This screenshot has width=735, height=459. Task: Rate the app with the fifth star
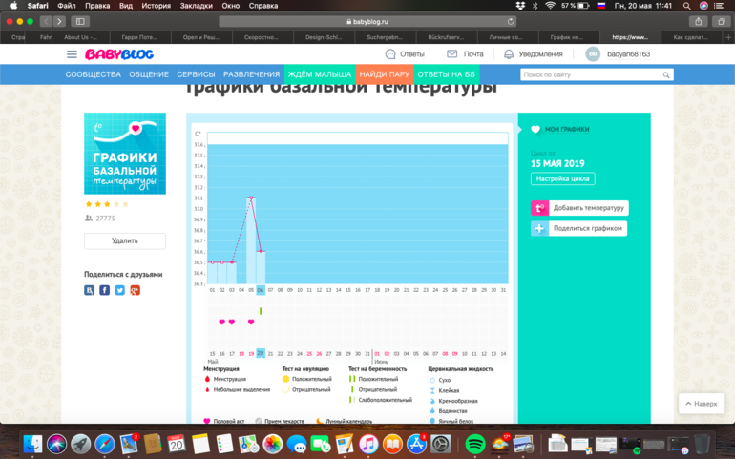125,204
